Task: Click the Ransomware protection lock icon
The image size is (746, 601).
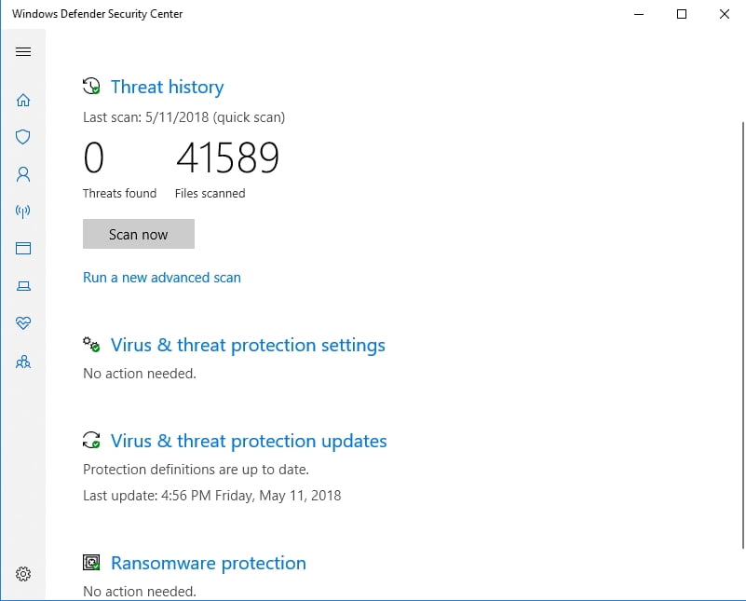Action: [x=91, y=562]
